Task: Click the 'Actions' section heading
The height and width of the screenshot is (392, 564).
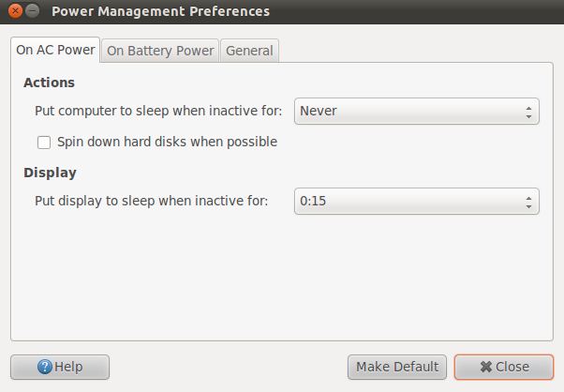Action: click(x=49, y=83)
